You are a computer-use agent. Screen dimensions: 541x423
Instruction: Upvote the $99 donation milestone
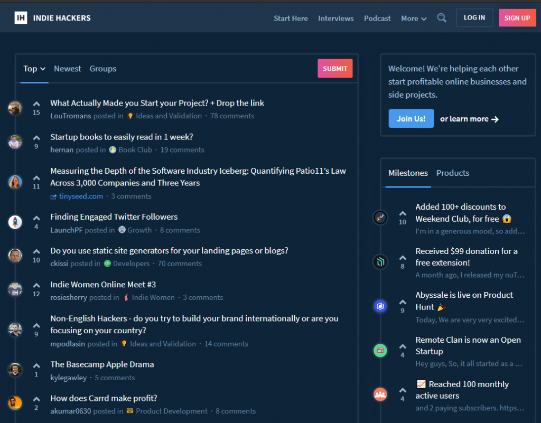[403, 258]
